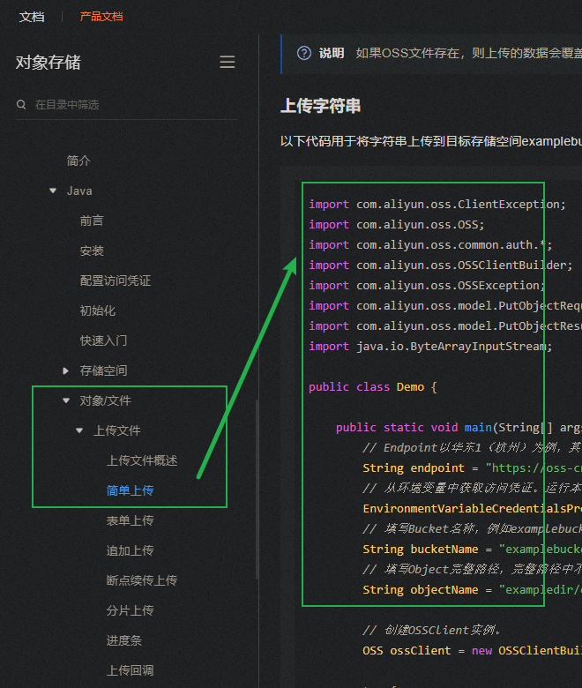Click the 说明 question mark info icon
The height and width of the screenshot is (688, 582).
click(x=304, y=53)
